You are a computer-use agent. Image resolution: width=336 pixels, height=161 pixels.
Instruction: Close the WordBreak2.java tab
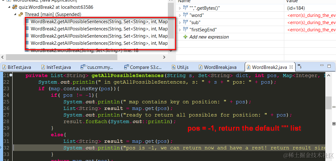[x=291, y=67]
